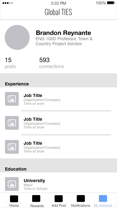Open the Rewards tab icon
The height and width of the screenshot is (208, 117).
pos(36,198)
